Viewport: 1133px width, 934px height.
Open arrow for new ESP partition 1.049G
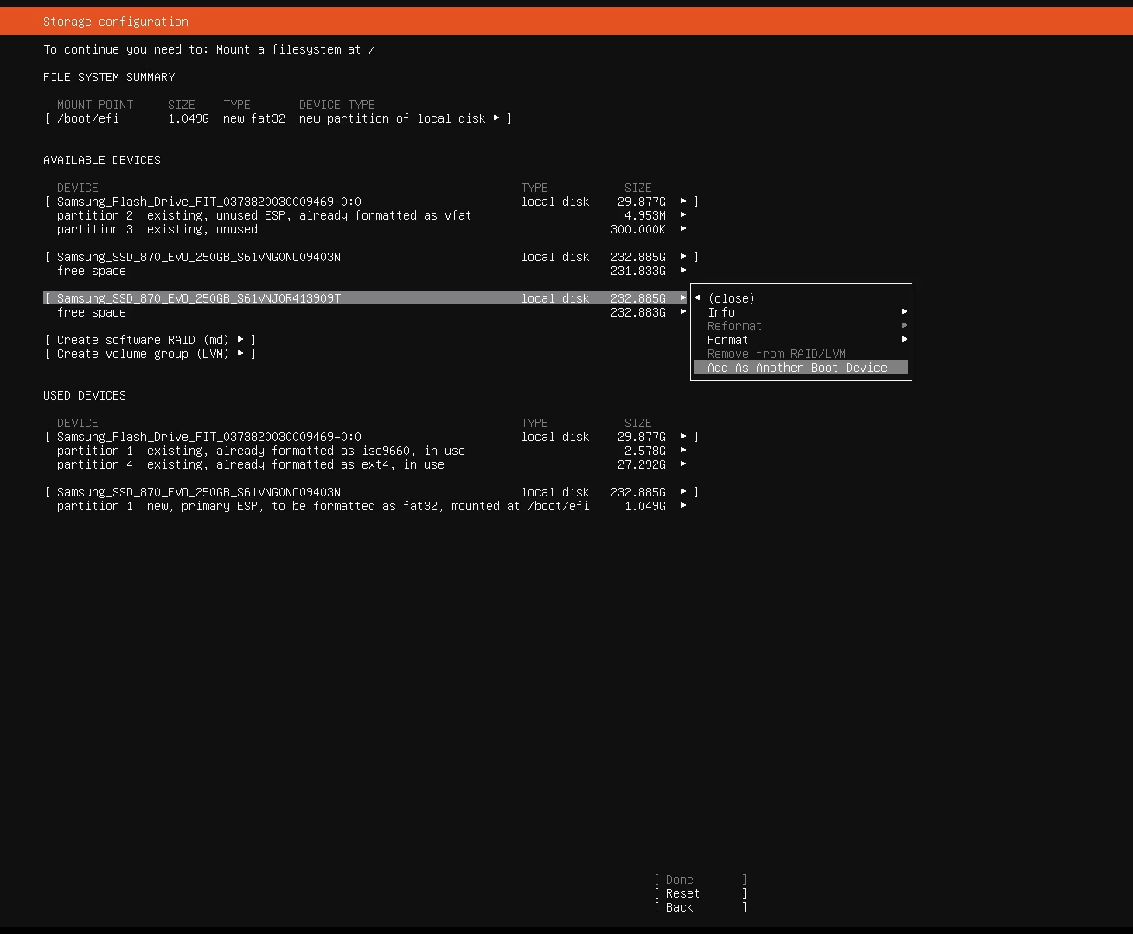coord(683,506)
